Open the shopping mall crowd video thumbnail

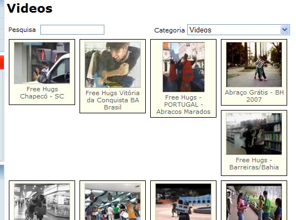[113, 202]
